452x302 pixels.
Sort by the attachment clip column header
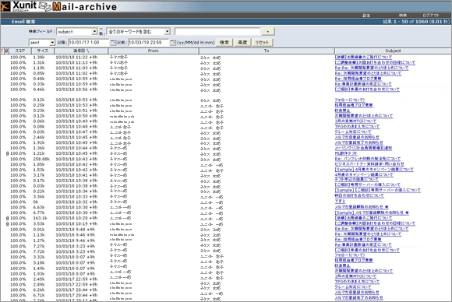pos(6,51)
